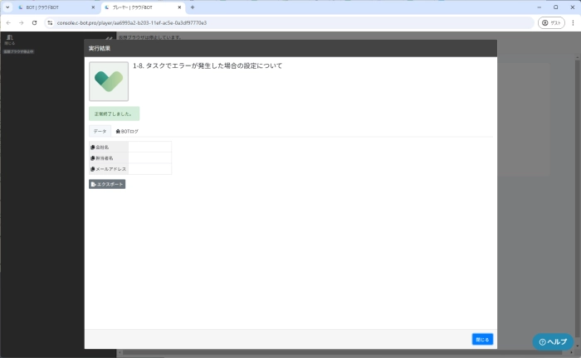Reload the page with the browser refresh icon
The image size is (581, 358).
(x=35, y=22)
